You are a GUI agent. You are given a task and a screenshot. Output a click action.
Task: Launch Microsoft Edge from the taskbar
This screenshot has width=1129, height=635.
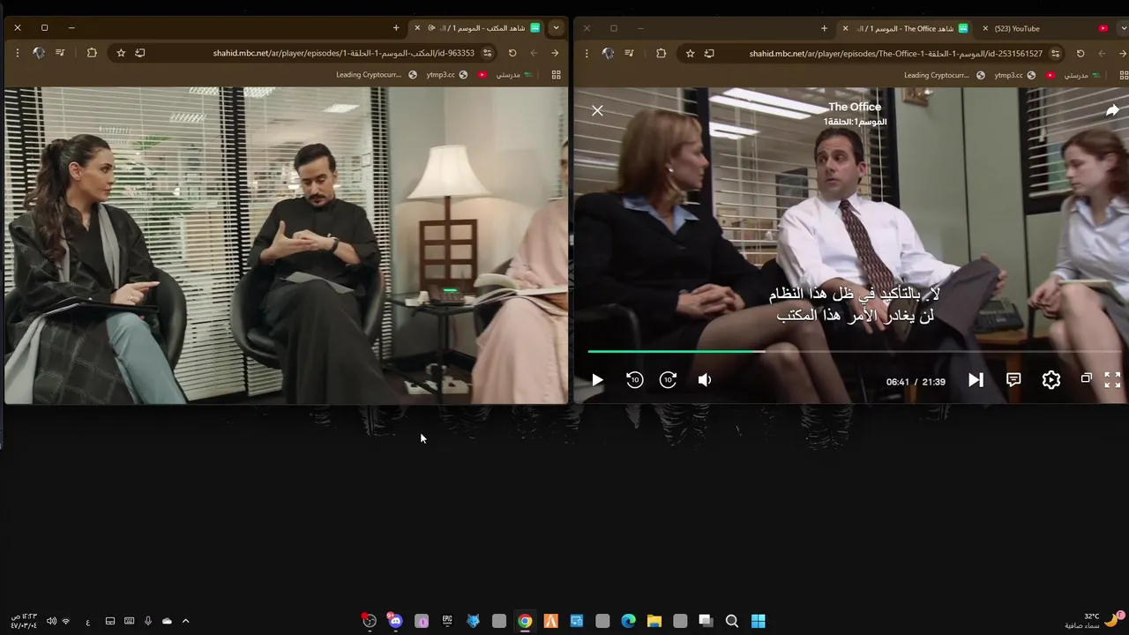pos(628,621)
